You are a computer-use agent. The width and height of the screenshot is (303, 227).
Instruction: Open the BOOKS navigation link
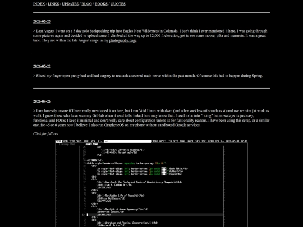click(x=101, y=4)
